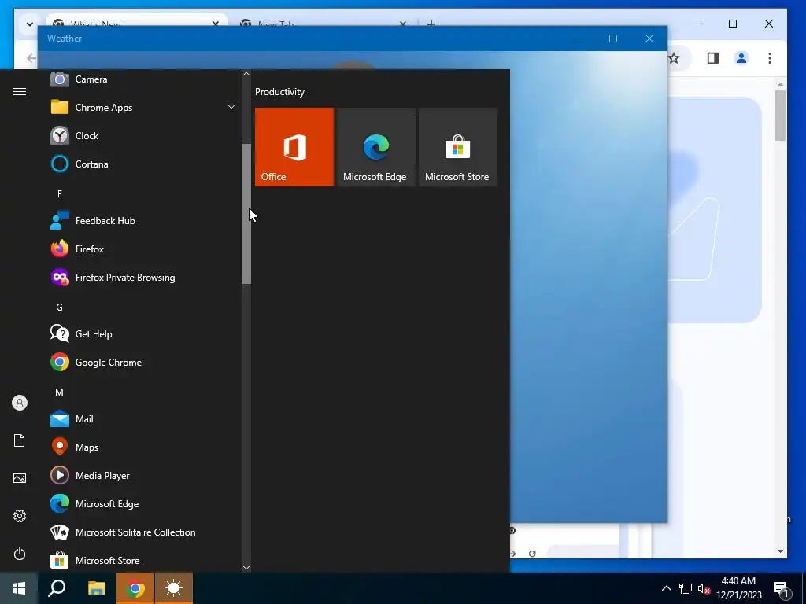Jump to letter G section header

tap(60, 308)
